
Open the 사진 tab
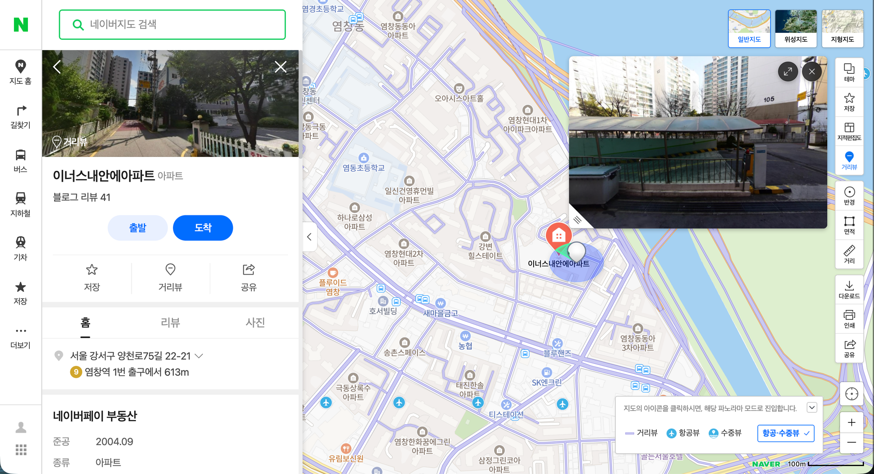point(255,322)
